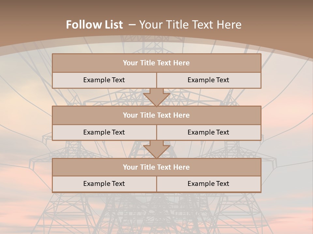Click the dash in the slide heading
The image size is (313, 234).
click(132, 25)
